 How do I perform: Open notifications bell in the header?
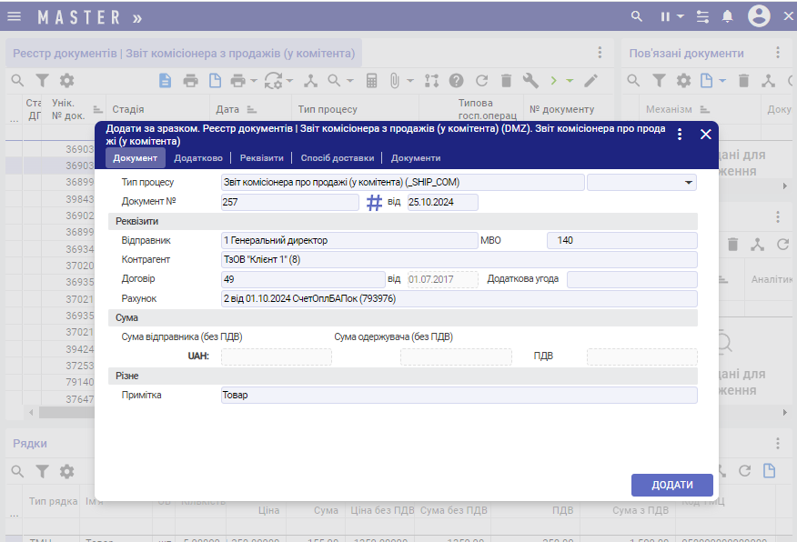coord(727,16)
